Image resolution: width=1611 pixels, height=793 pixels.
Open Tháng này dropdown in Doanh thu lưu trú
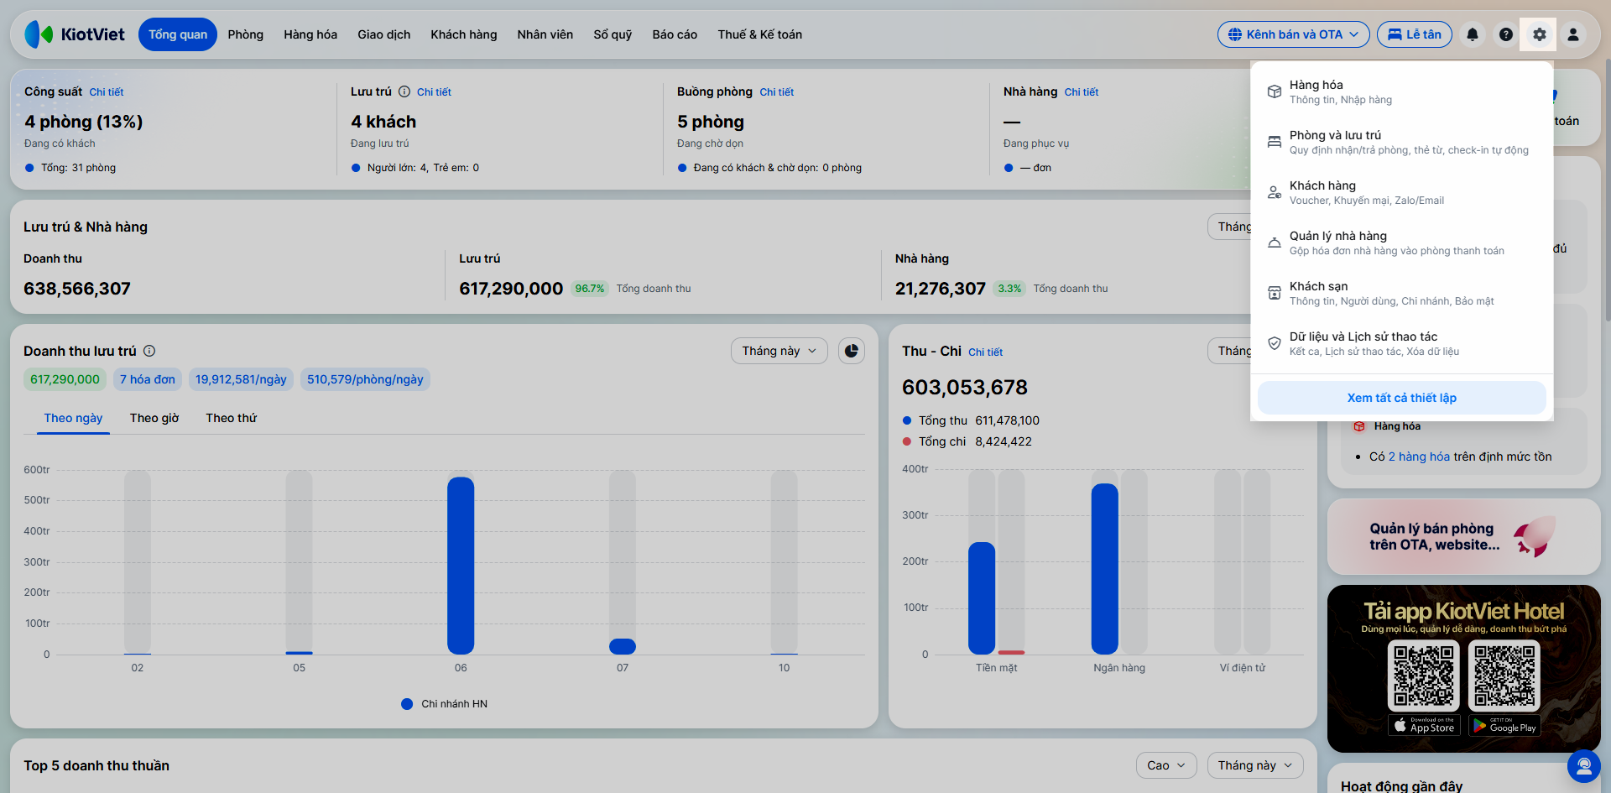(779, 351)
